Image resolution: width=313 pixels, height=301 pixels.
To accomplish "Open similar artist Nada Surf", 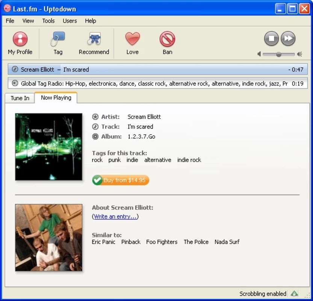I will (227, 242).
